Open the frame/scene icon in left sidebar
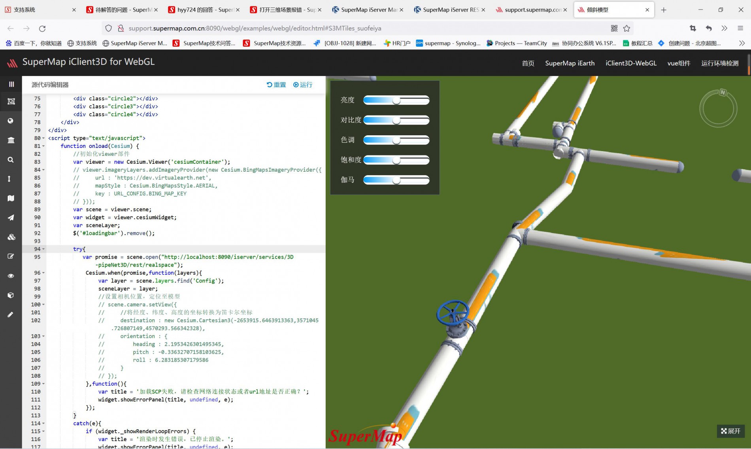751x449 pixels. pos(11,102)
